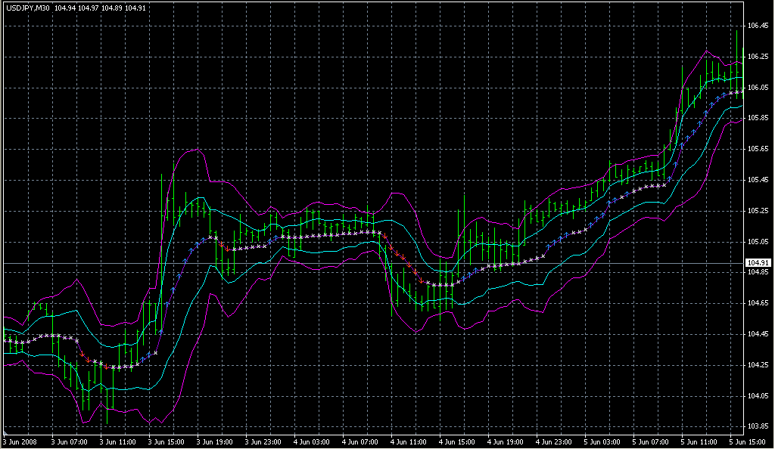Click the 4 Jun 11:00 time label
This screenshot has width=775, height=449.
tap(409, 441)
